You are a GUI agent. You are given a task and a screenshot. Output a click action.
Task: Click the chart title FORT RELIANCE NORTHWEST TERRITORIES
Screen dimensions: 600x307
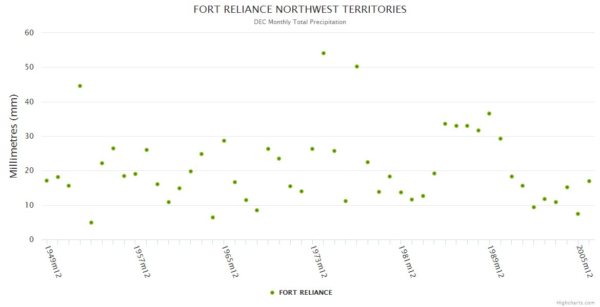point(300,9)
